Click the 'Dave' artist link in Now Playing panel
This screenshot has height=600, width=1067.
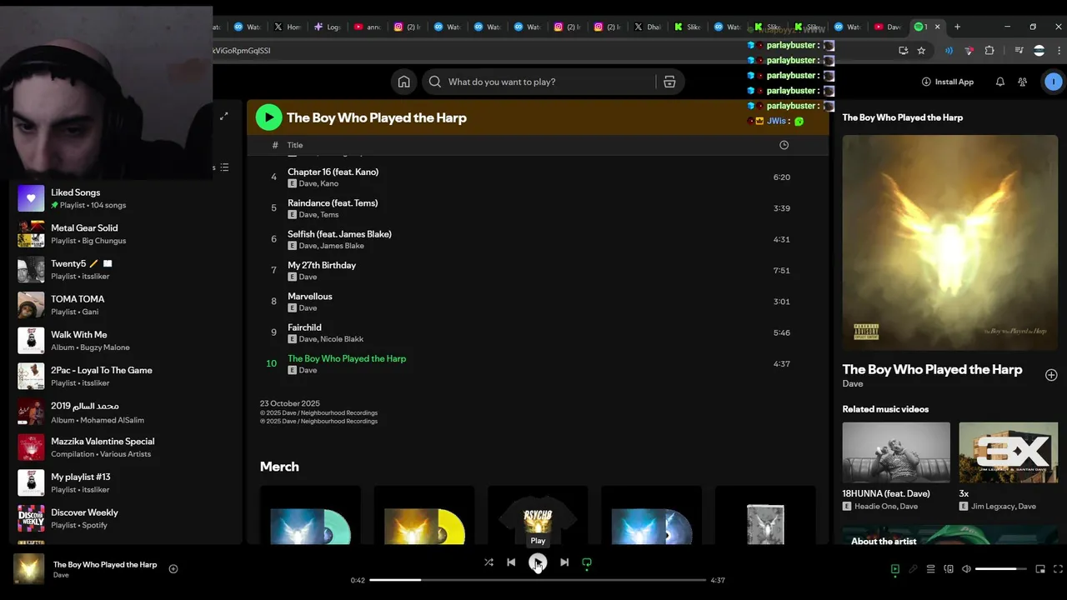(x=853, y=384)
